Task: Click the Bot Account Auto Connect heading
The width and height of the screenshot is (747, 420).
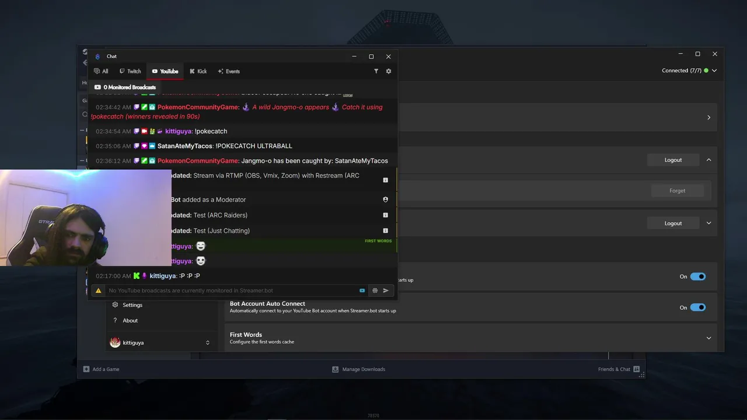Action: [x=267, y=303]
